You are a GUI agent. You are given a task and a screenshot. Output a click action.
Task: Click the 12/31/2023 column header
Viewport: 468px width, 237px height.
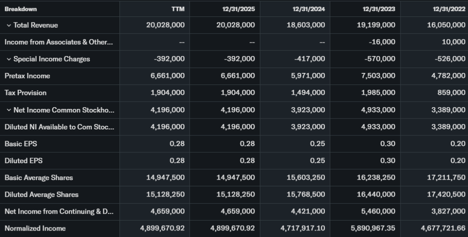(378, 9)
